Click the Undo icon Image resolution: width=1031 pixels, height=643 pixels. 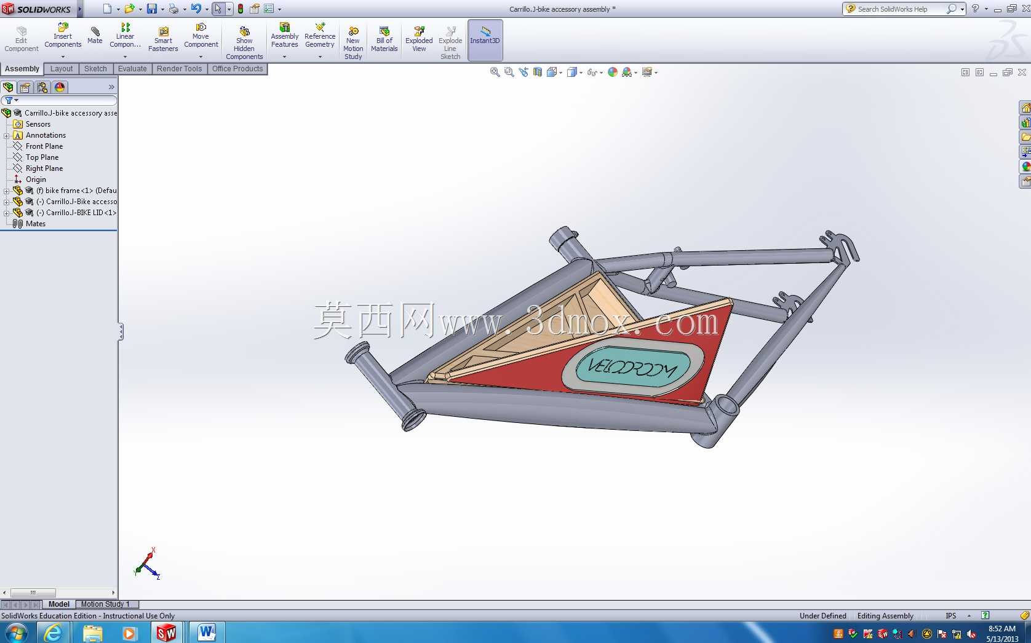pos(196,9)
